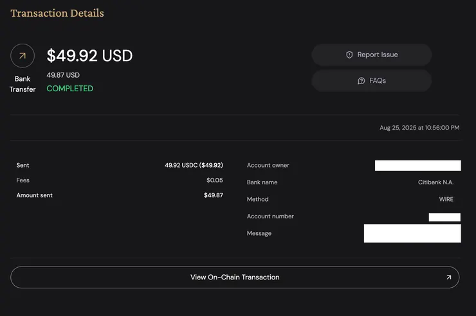The height and width of the screenshot is (316, 476).
Task: Open the Report Issue button
Action: [x=372, y=55]
